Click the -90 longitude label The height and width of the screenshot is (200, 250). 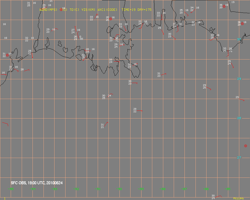(x=119, y=189)
